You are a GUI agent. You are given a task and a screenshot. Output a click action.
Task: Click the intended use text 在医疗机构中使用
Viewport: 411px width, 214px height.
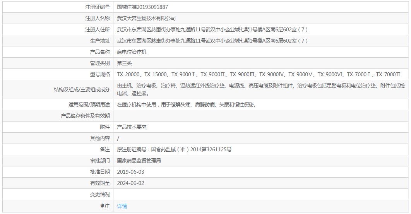pos(187,104)
